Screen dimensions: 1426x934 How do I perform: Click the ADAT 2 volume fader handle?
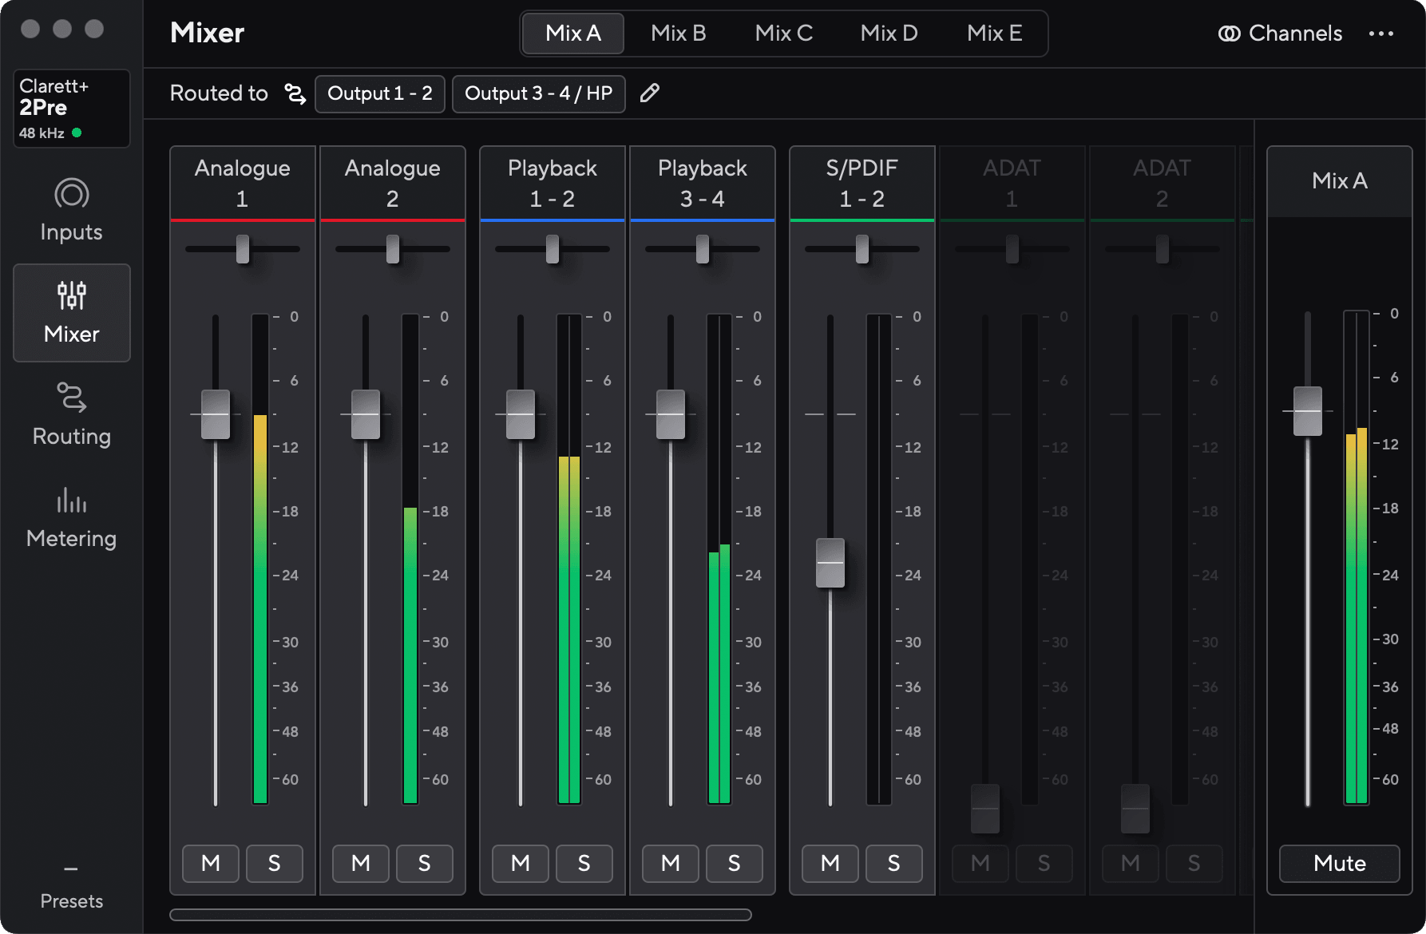tap(1135, 809)
